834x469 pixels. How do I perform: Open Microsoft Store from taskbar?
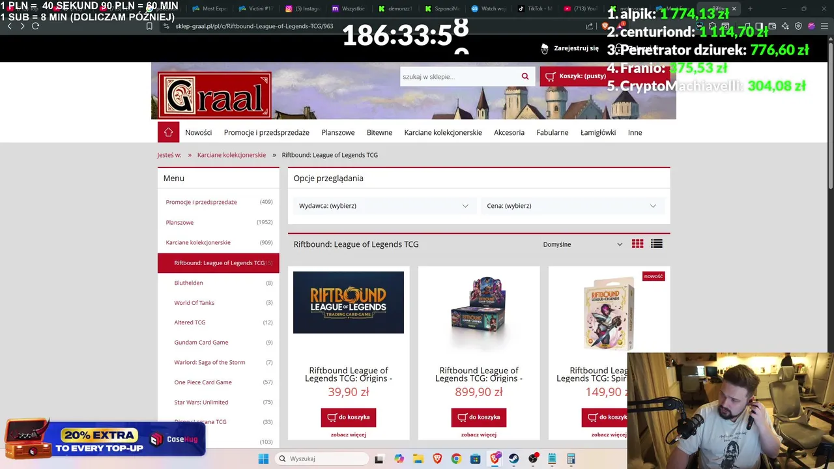click(476, 459)
